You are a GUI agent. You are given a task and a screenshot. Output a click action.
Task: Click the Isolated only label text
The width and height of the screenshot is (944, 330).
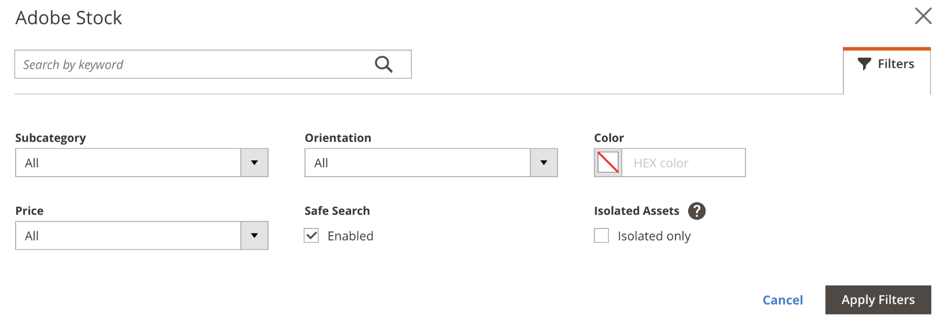click(x=654, y=236)
